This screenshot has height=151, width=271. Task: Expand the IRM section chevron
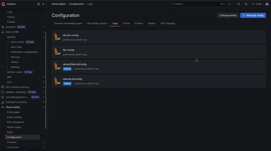click(43, 77)
